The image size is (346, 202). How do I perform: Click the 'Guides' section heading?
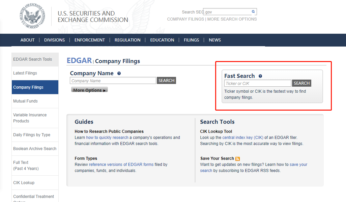[84, 122]
